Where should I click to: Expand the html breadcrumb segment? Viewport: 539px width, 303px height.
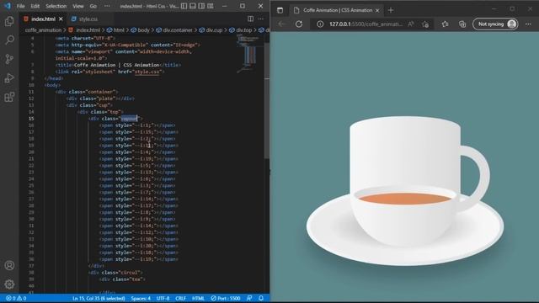tap(116, 30)
